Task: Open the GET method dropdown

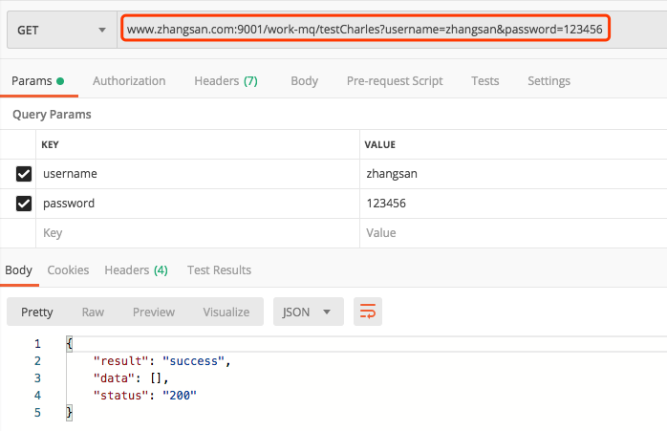Action: [59, 30]
